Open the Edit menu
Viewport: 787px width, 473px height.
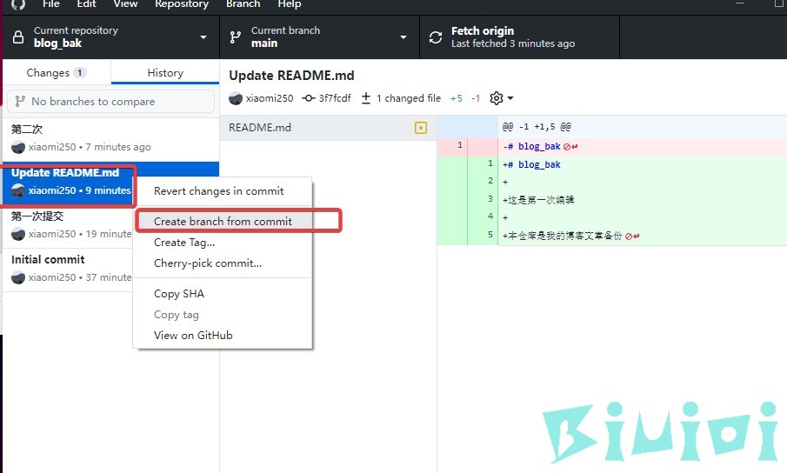(x=86, y=4)
